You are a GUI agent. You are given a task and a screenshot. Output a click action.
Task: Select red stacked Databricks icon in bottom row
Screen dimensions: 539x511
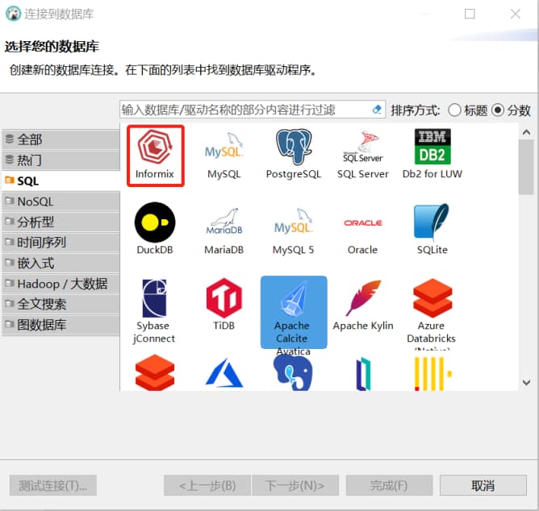coord(155,373)
